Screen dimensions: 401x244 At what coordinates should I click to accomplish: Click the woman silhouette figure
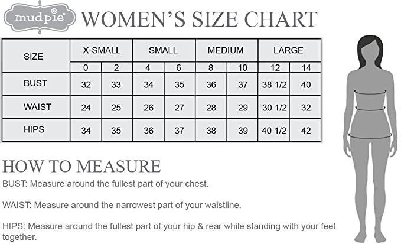370,139
